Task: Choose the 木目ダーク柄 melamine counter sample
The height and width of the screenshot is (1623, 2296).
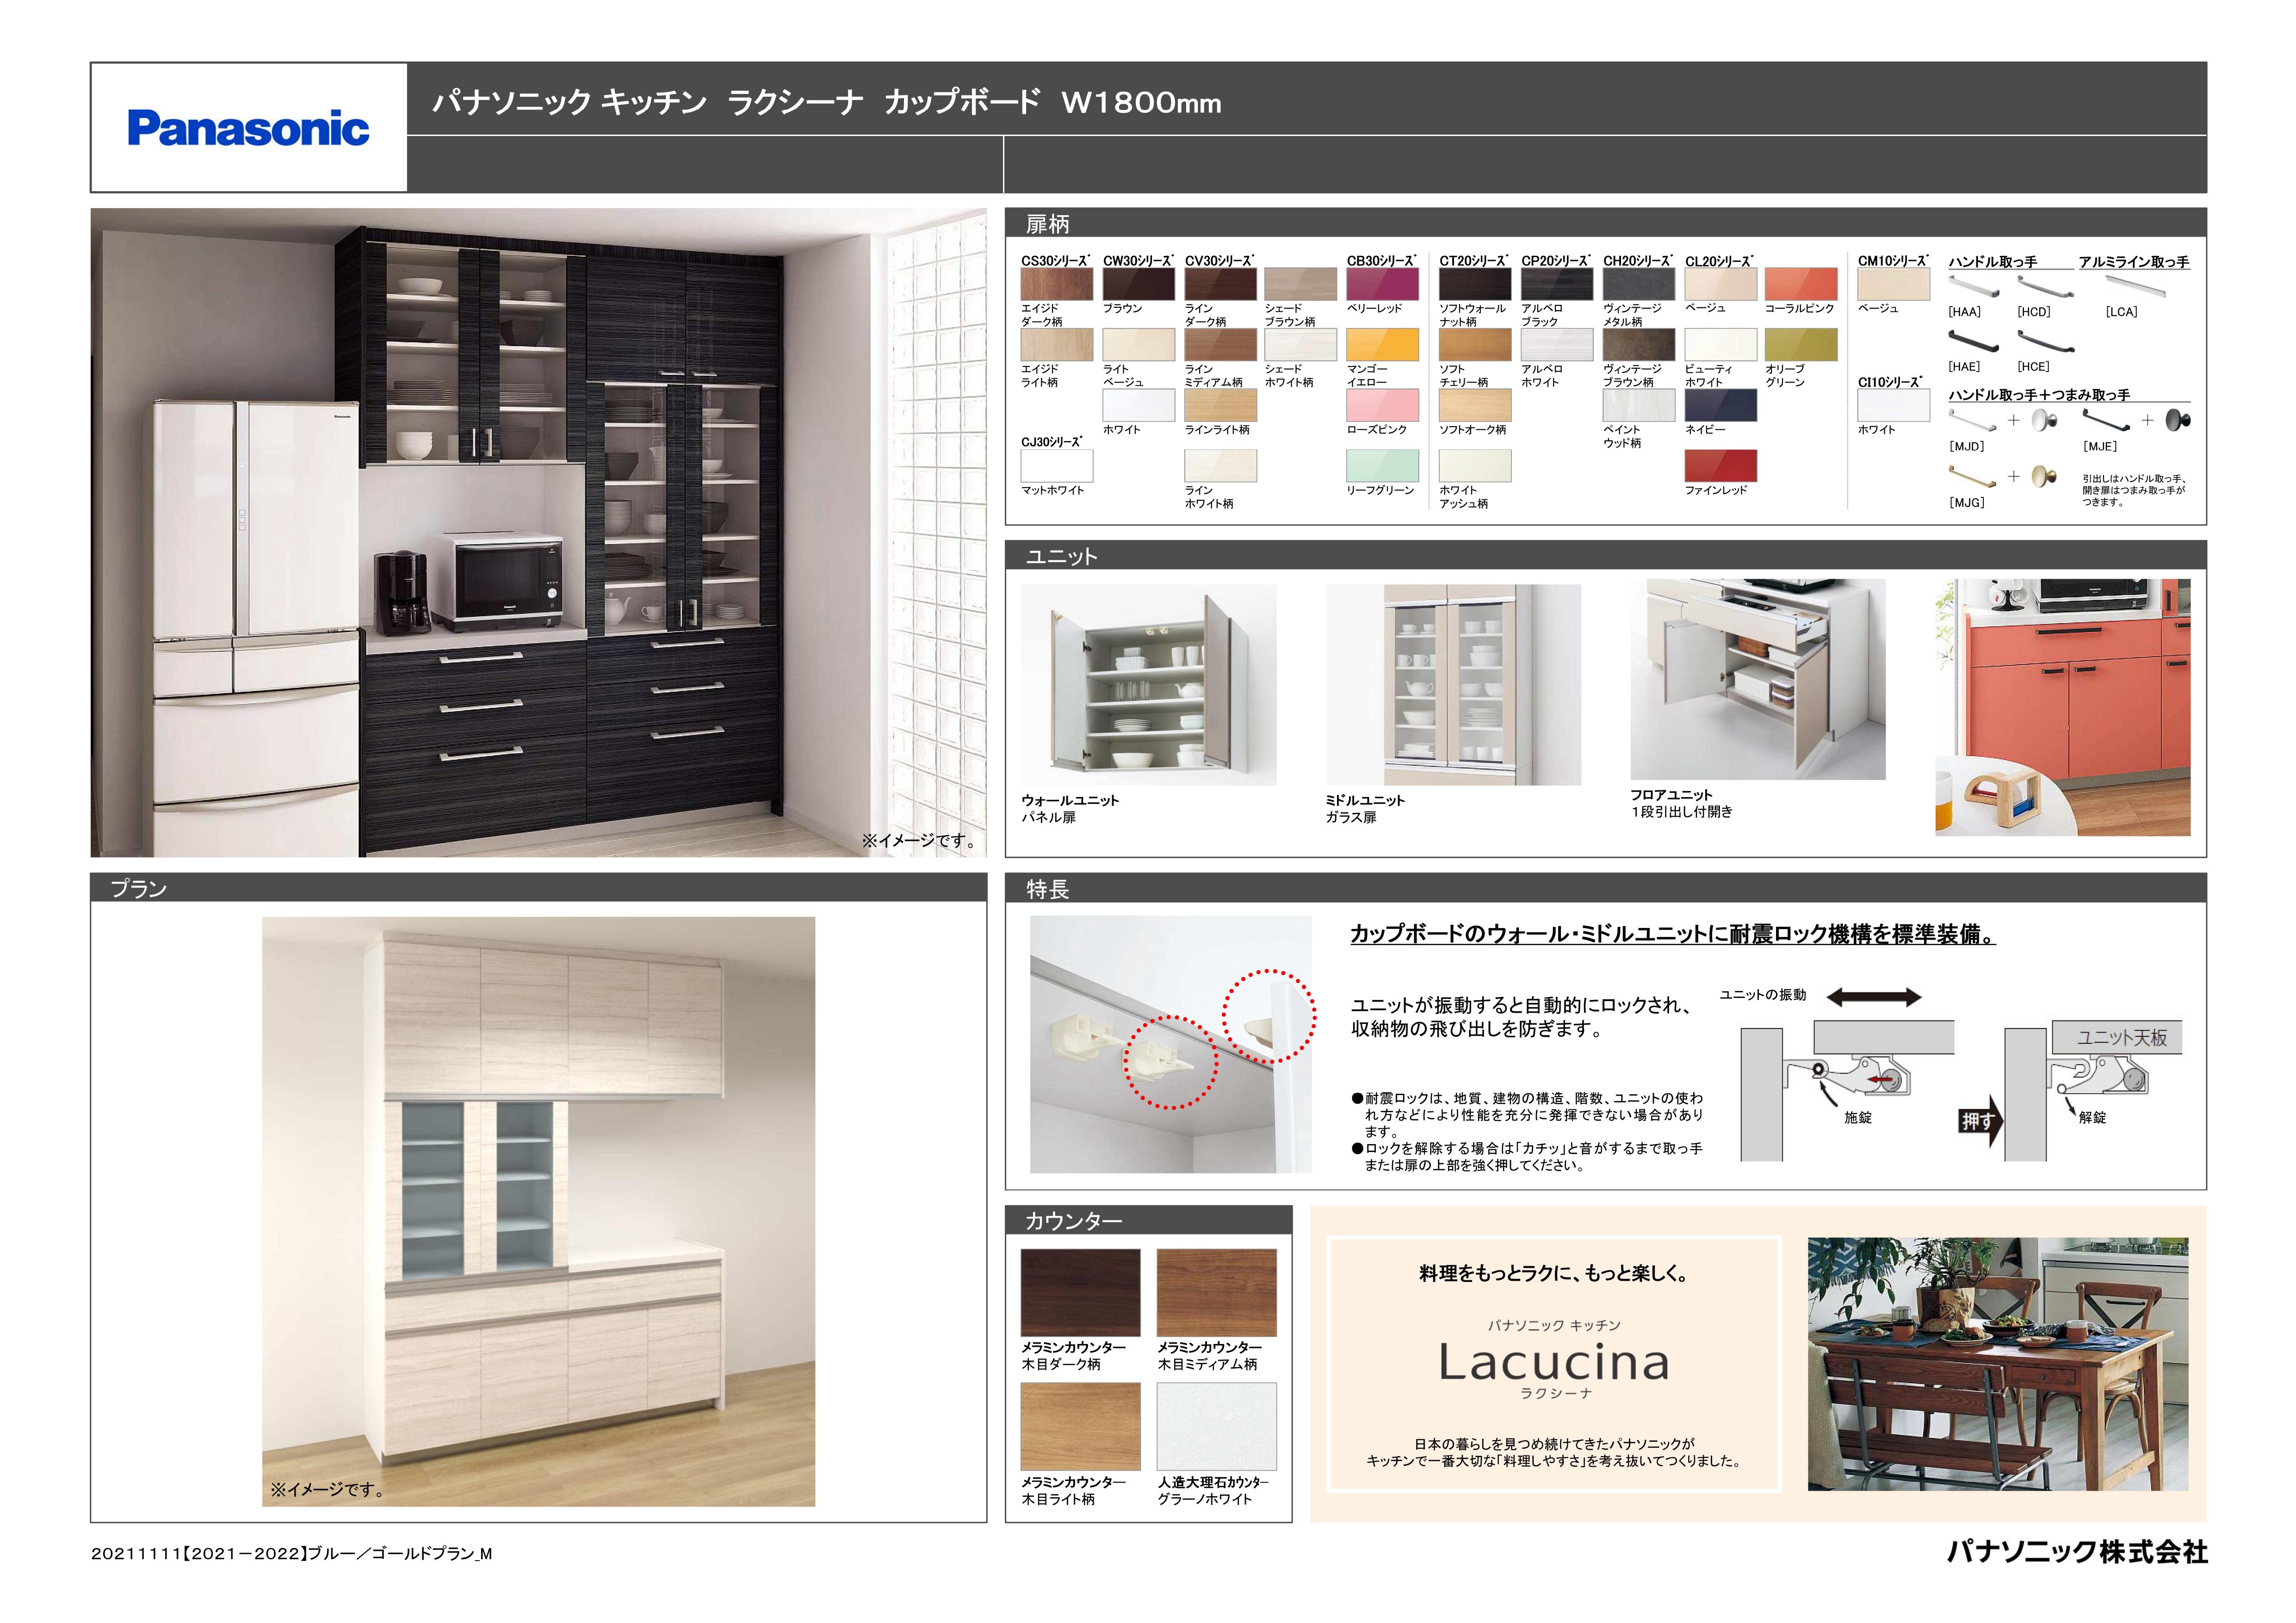Action: 1080,1292
